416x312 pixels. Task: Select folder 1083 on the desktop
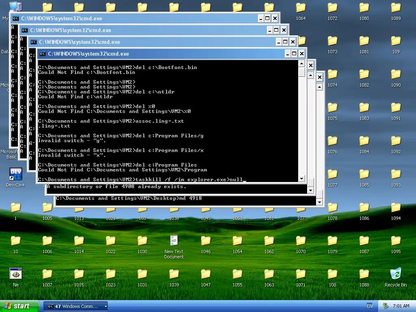364,111
